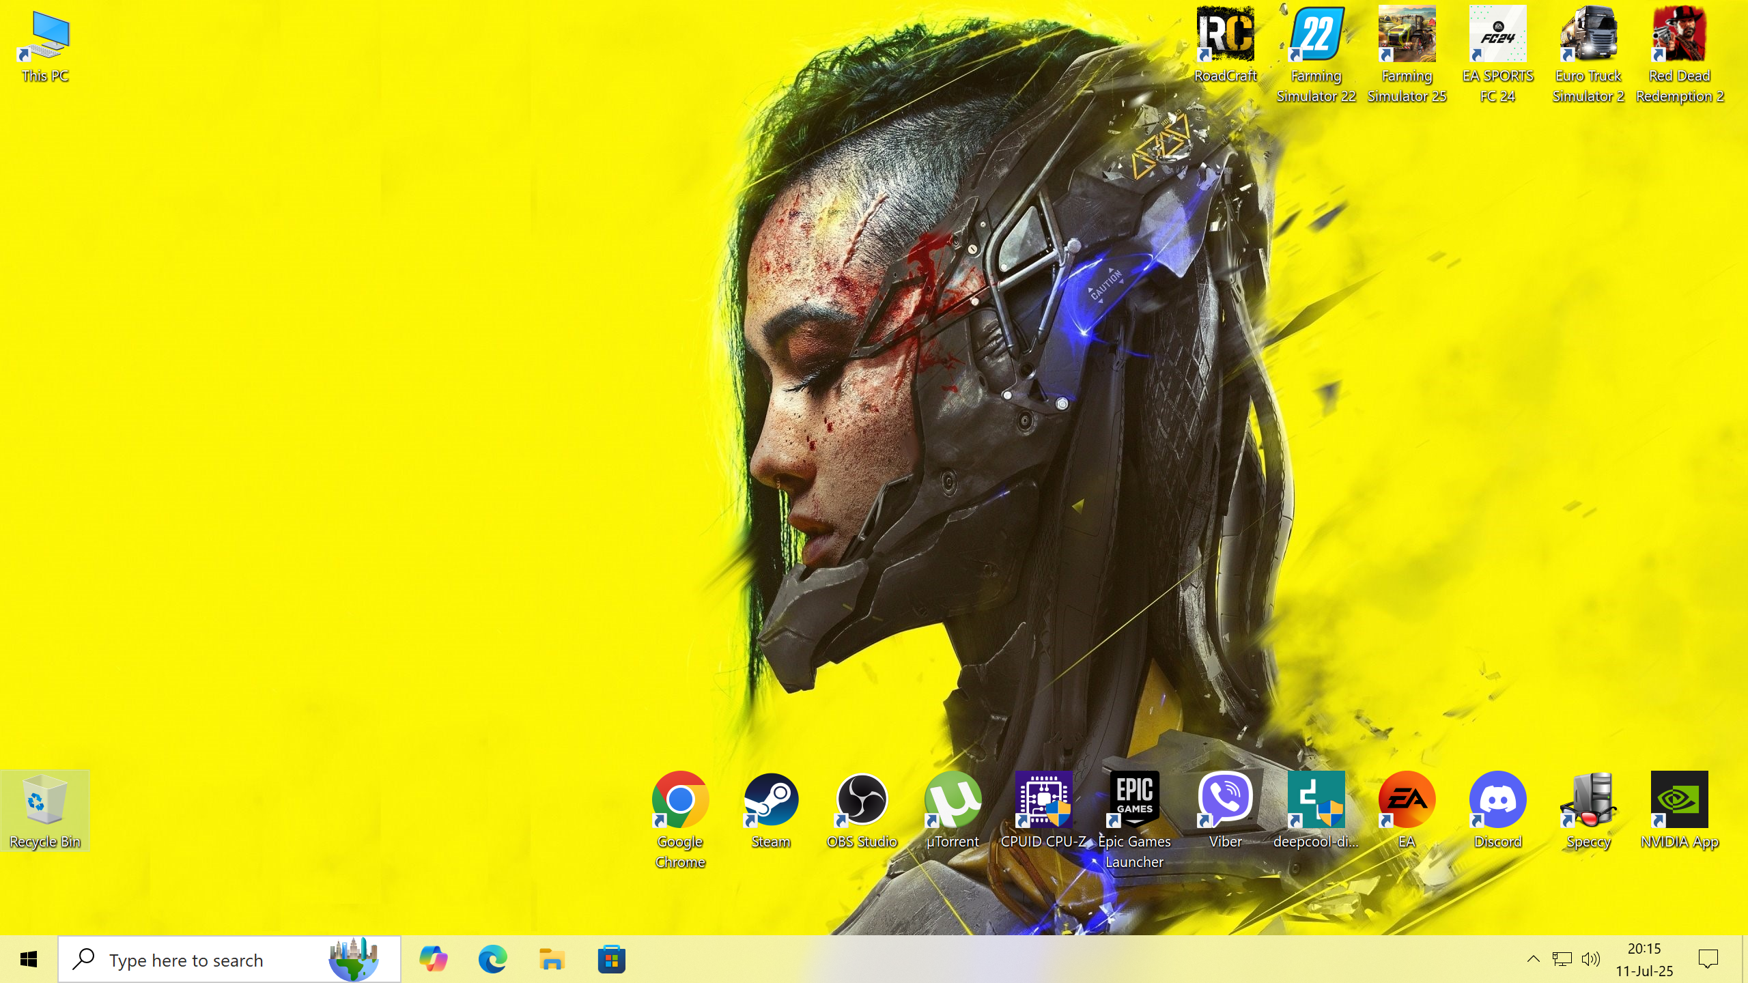Open Microsoft Store from the taskbar
Screen dimensions: 1748x983
611,960
